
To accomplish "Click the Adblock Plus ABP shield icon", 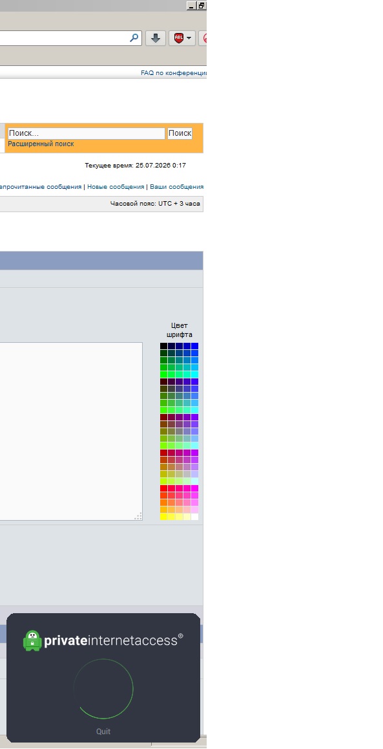I will (x=179, y=38).
